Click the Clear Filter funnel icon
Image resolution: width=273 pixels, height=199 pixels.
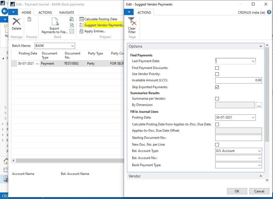point(132,22)
